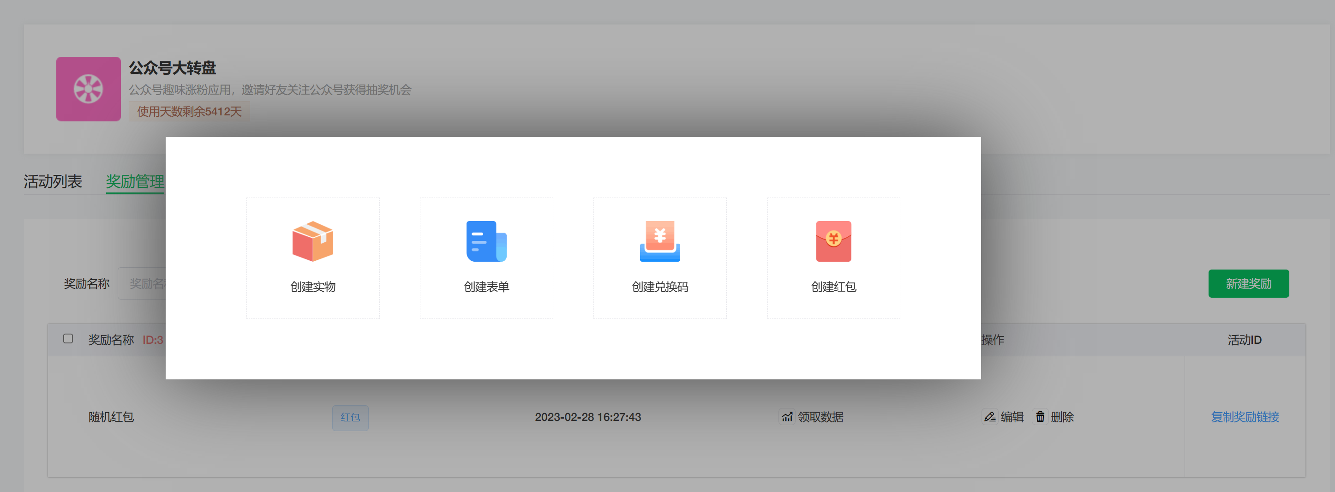Click the 领取数据 chart icon
The width and height of the screenshot is (1335, 492).
coord(787,417)
